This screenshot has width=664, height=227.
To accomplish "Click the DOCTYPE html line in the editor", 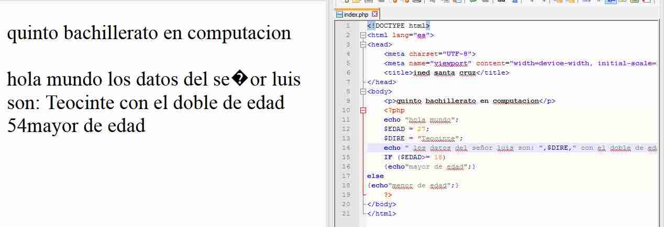I will pyautogui.click(x=399, y=26).
